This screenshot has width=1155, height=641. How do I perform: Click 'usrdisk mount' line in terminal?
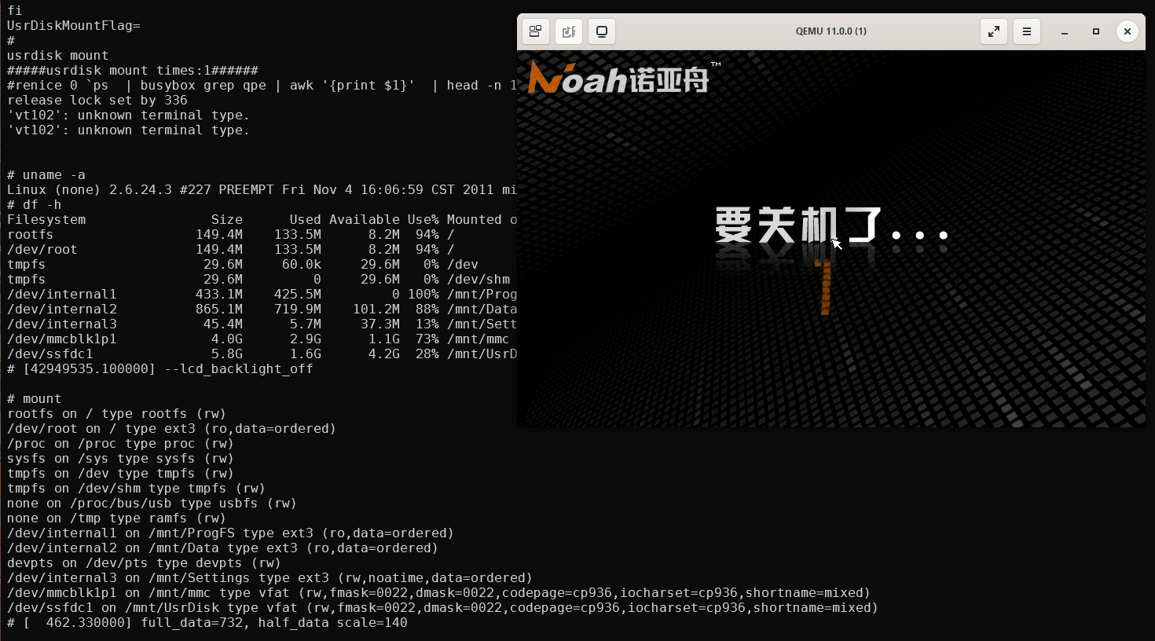[x=58, y=56]
